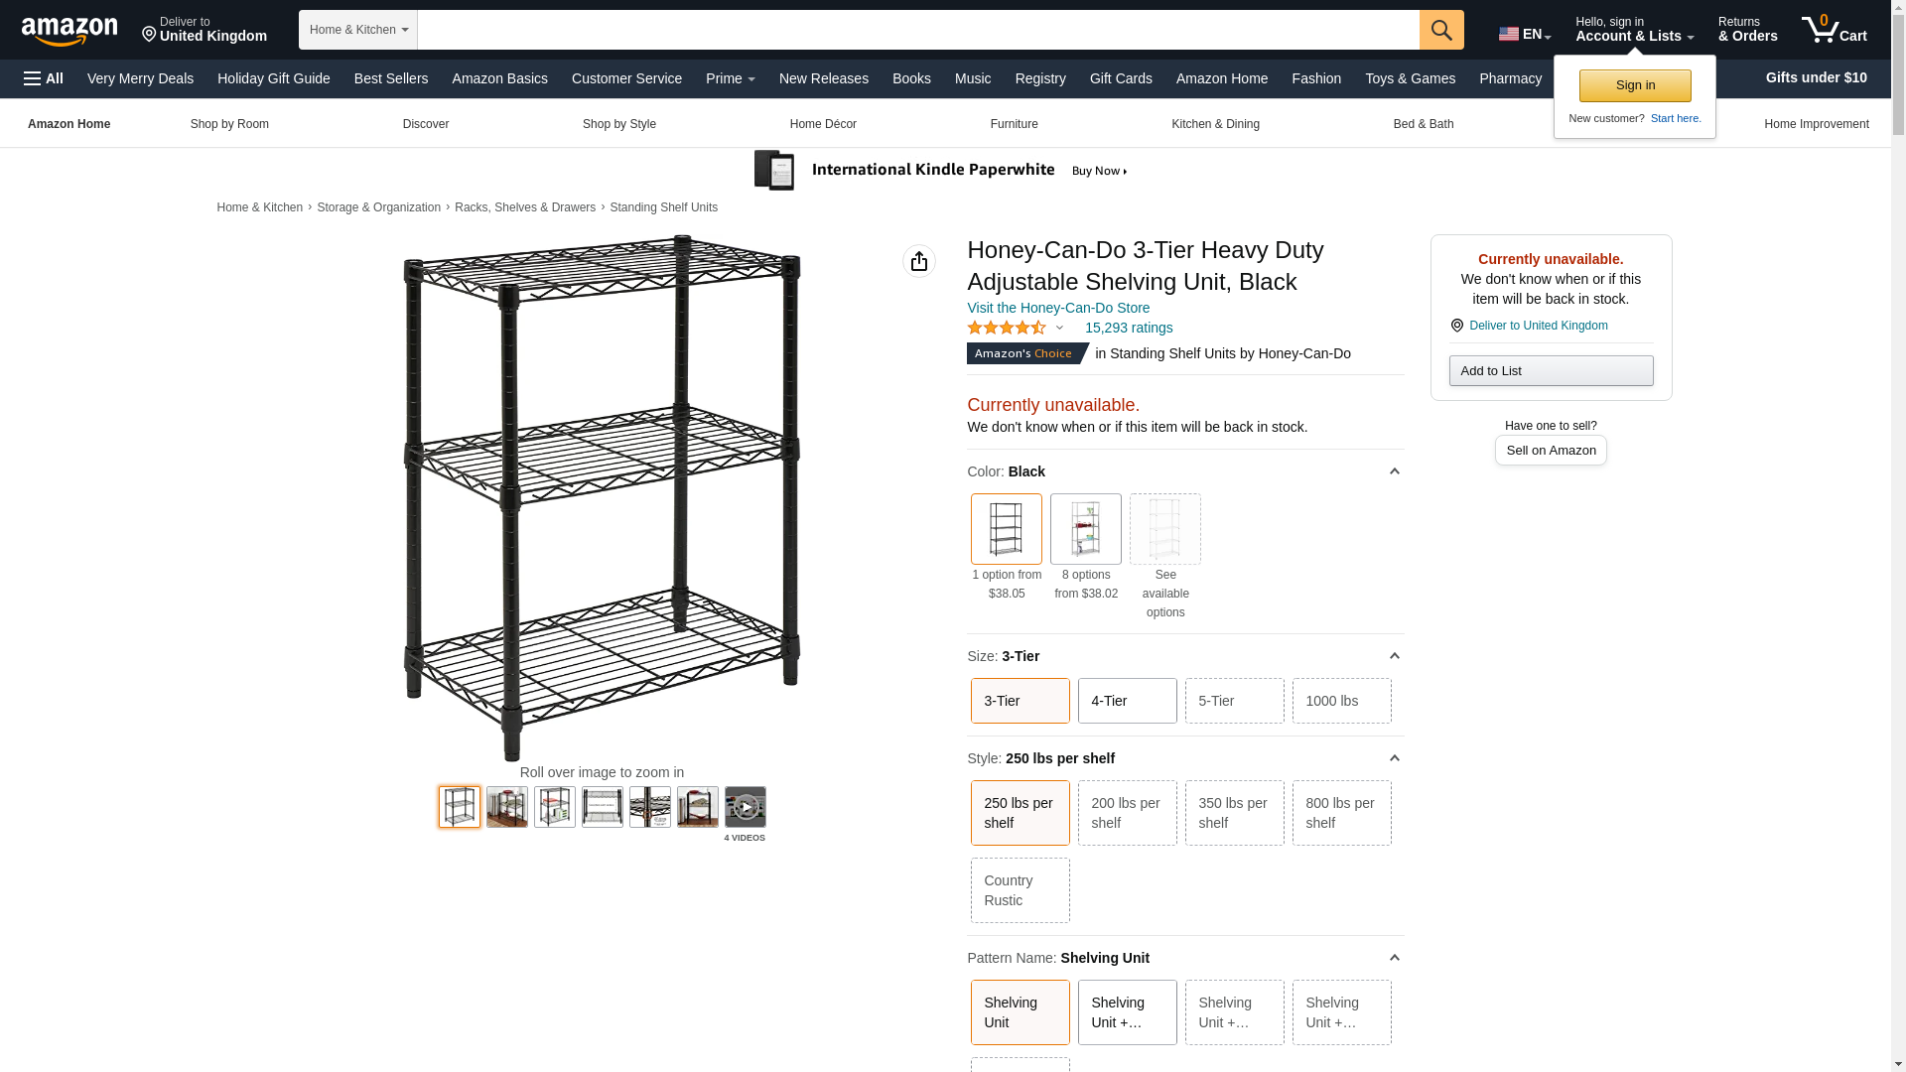
Task: Click into the search input field
Action: 917,30
